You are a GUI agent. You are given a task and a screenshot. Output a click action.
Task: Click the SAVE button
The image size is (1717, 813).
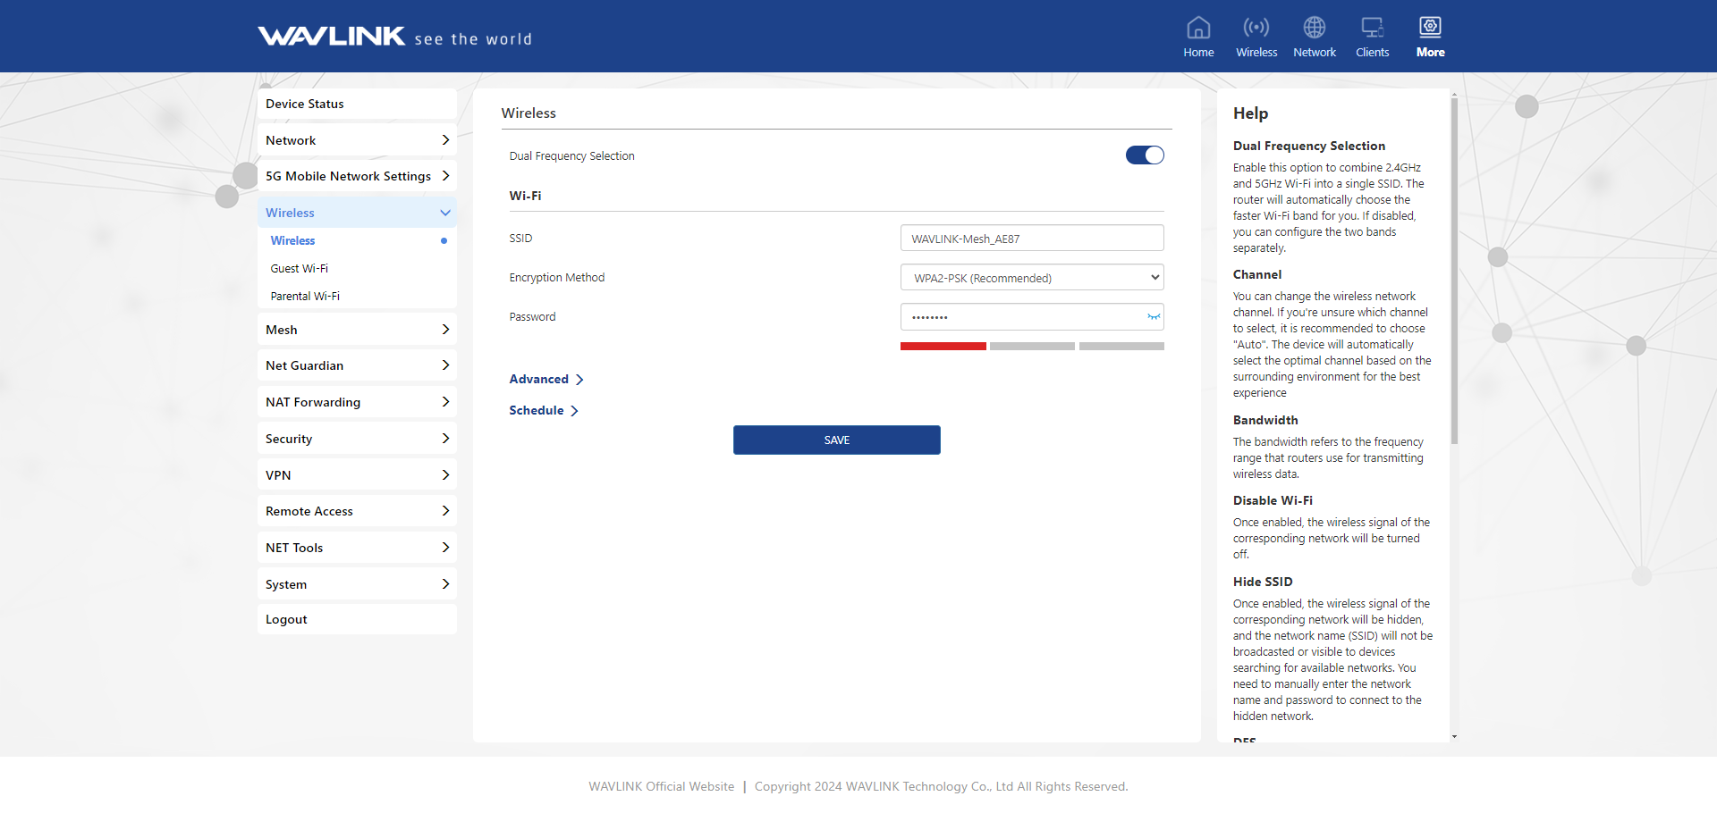tap(836, 440)
